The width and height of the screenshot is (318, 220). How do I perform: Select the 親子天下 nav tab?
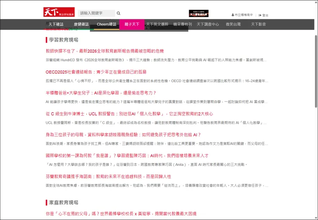click(132, 24)
